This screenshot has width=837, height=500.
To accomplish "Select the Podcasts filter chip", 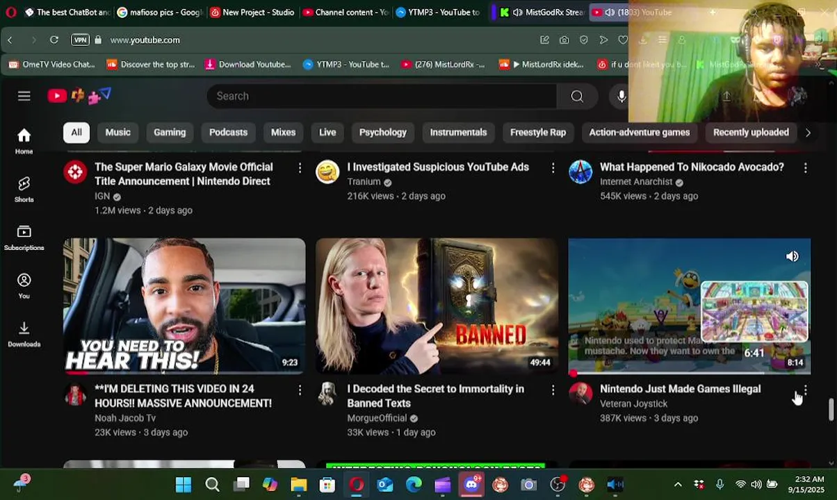I will (x=228, y=132).
